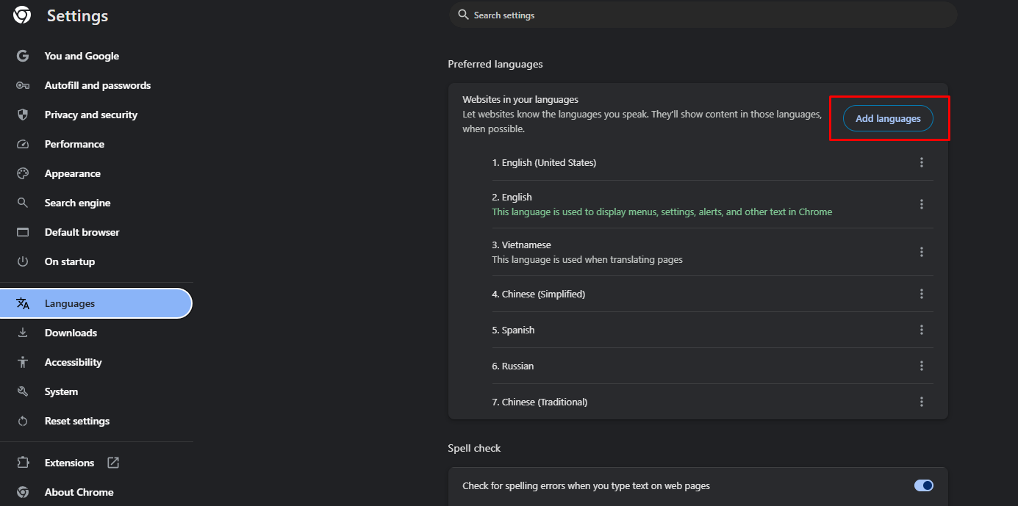Image resolution: width=1018 pixels, height=506 pixels.
Task: Click the "7. Chinese (Traditional)" text
Action: (540, 402)
